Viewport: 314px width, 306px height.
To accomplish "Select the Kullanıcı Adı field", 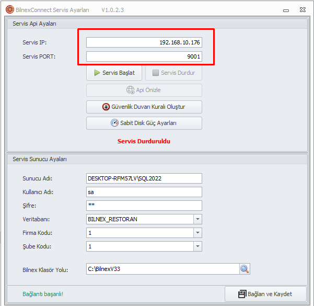I will click(x=144, y=192).
